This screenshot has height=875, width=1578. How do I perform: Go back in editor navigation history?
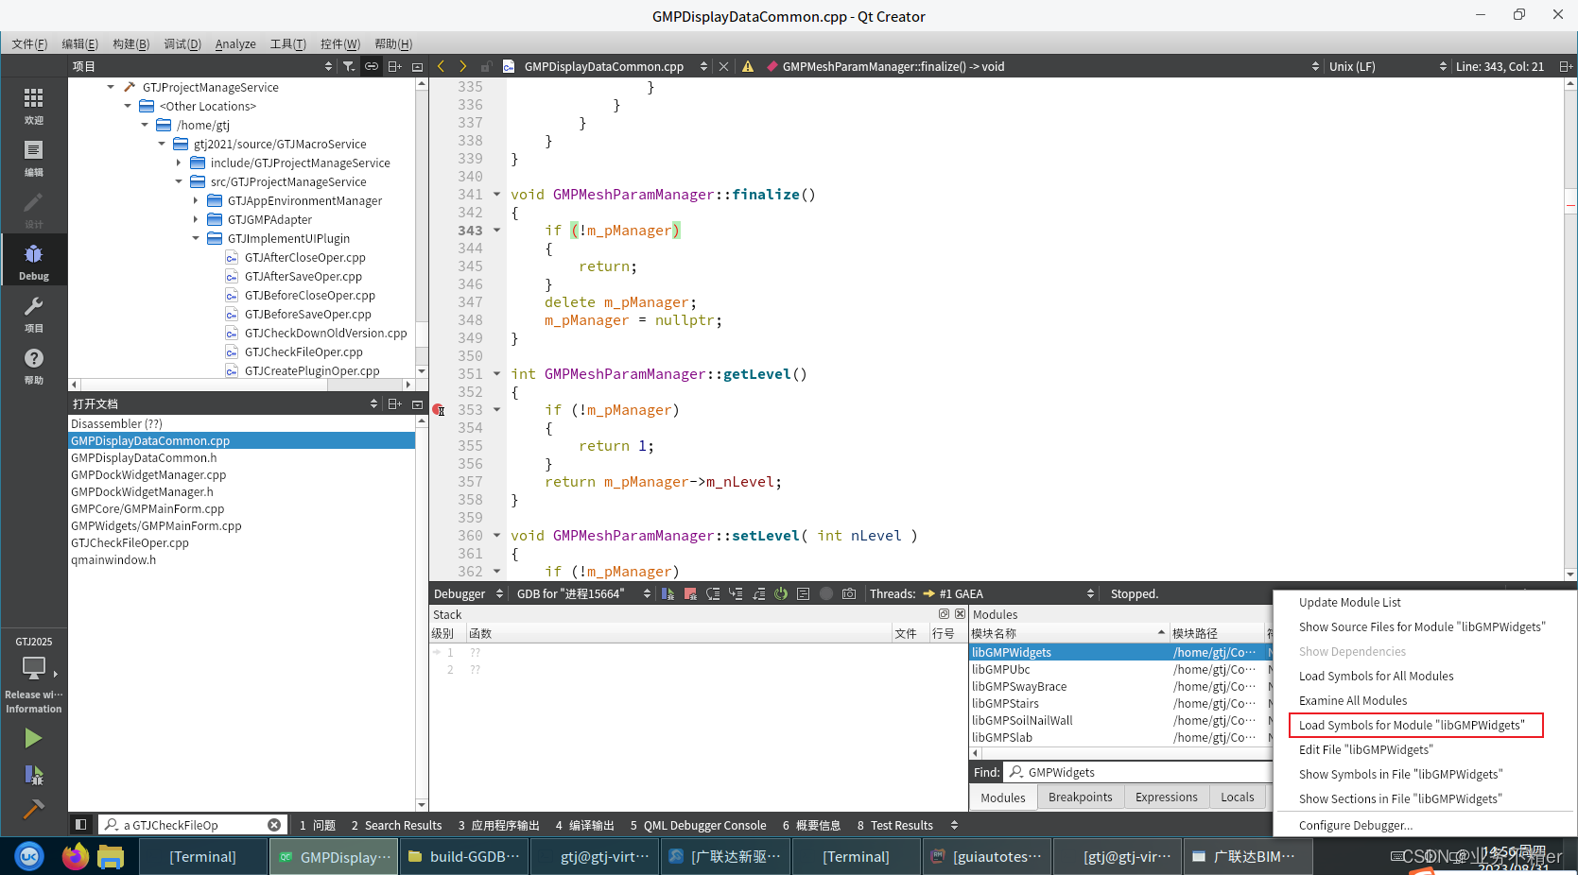tap(441, 66)
